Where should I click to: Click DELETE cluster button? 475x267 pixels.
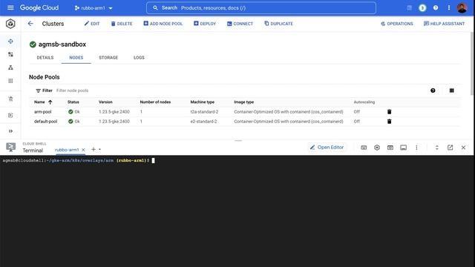click(122, 24)
